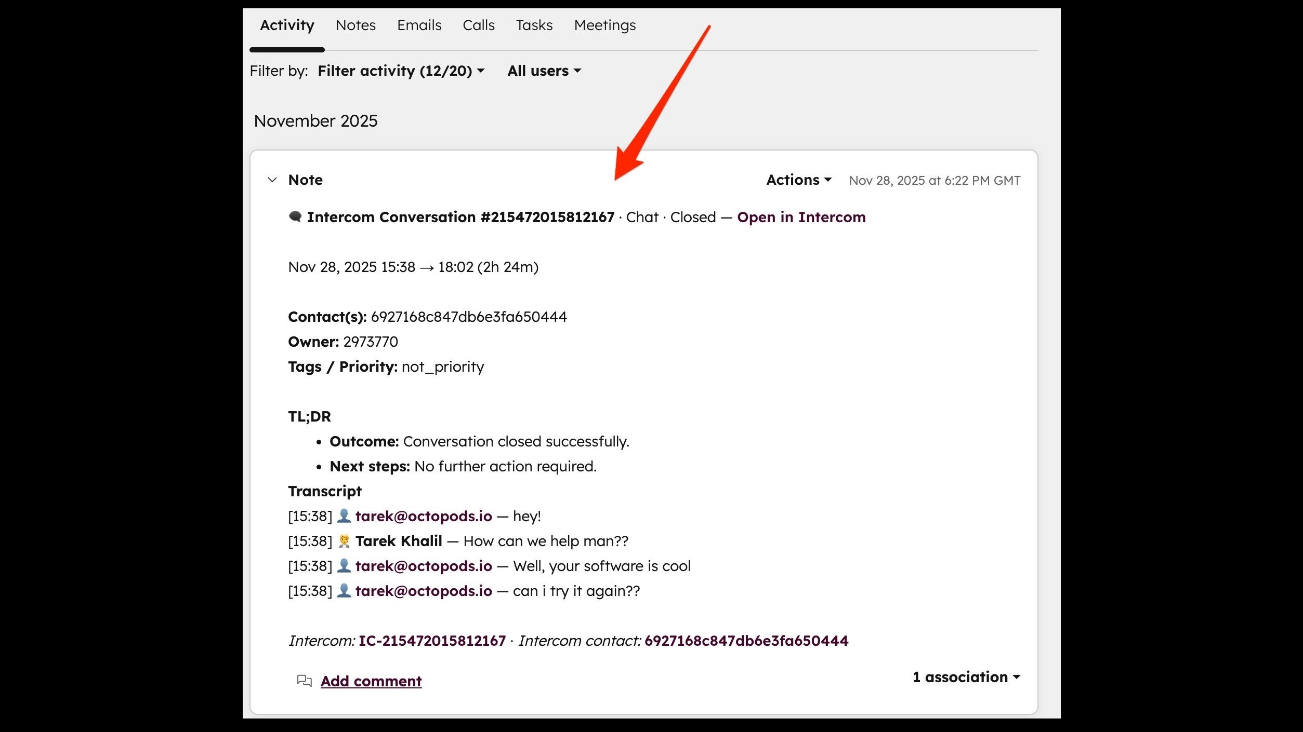Viewport: 1303px width, 732px height.
Task: Click the comment bubble icon
Action: [x=304, y=681]
